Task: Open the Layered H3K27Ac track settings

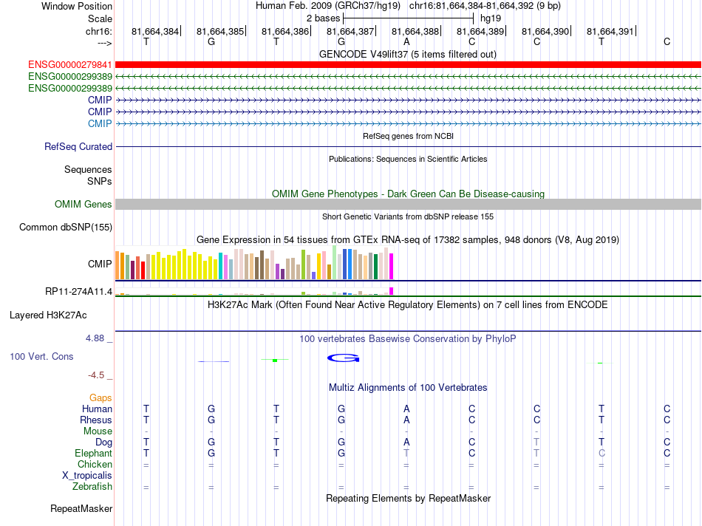Action: (48, 315)
